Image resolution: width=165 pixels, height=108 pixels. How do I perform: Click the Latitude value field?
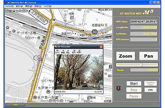(144, 34)
